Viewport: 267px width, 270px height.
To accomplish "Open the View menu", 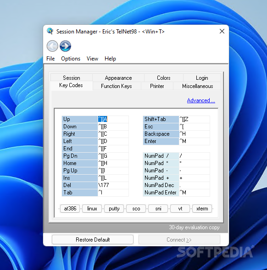I will coord(92,59).
